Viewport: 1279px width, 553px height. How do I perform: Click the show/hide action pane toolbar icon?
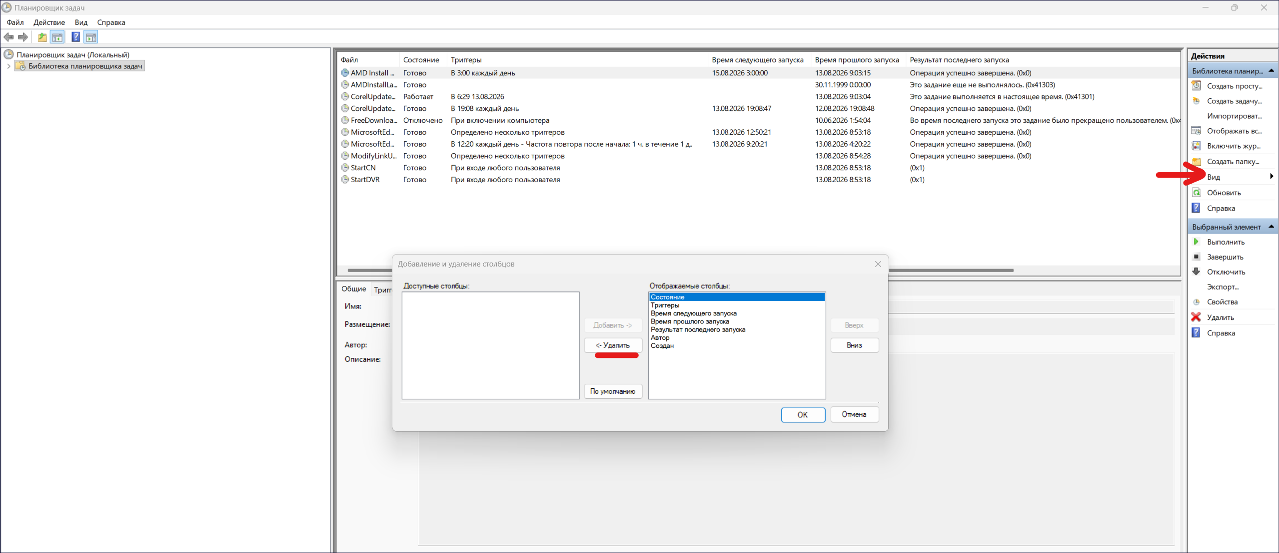tap(91, 37)
